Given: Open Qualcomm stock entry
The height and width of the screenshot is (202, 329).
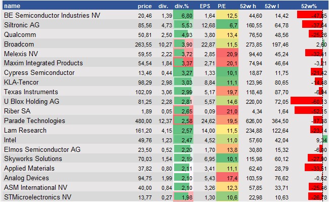Looking at the screenshot, I should [x=20, y=34].
